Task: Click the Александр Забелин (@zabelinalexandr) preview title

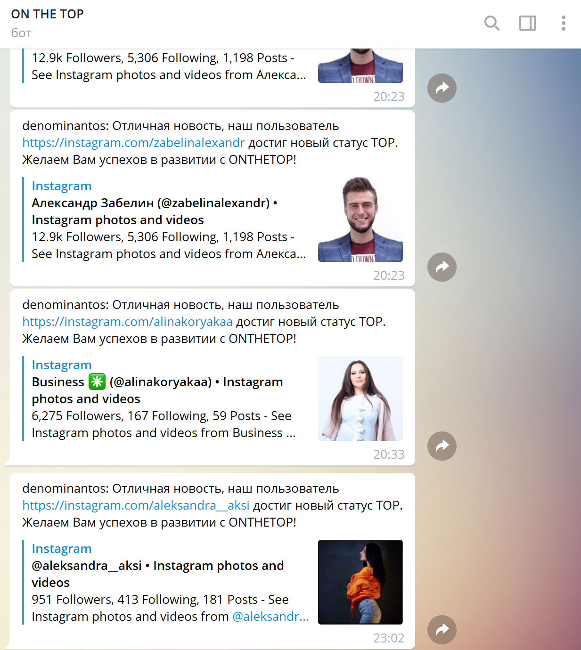Action: 155,211
